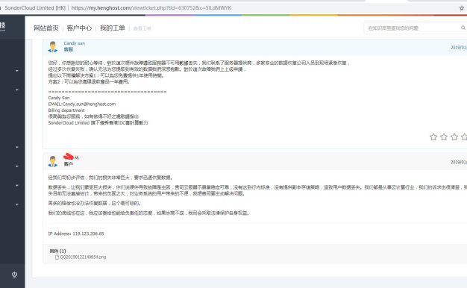Click the sidebar site logo
467x288 pixels.
tap(2, 26)
